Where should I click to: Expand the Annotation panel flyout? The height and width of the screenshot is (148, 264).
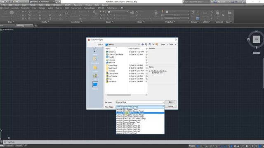point(76,22)
